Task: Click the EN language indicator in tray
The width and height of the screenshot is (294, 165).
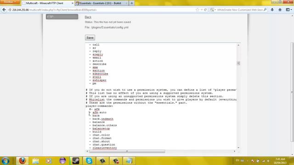Action: click(237, 160)
